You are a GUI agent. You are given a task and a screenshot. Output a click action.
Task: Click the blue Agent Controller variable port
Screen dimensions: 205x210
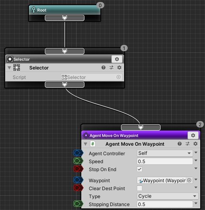click(78, 153)
